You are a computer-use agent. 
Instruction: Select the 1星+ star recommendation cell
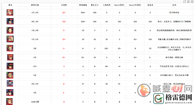coord(35,66)
